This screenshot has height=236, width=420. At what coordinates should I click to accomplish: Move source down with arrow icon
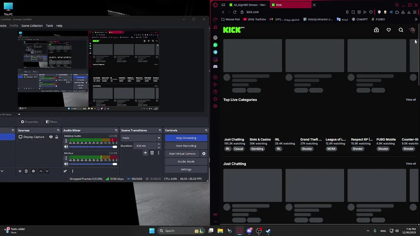[x=47, y=171]
